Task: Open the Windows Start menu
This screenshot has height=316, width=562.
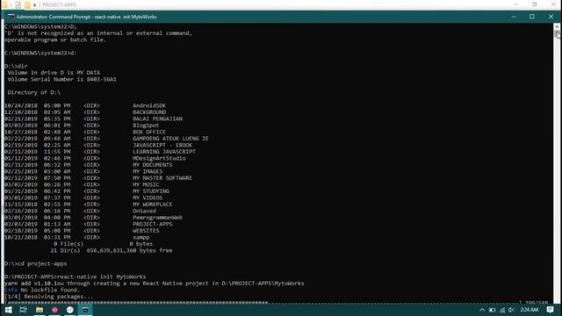Action: click(x=8, y=310)
